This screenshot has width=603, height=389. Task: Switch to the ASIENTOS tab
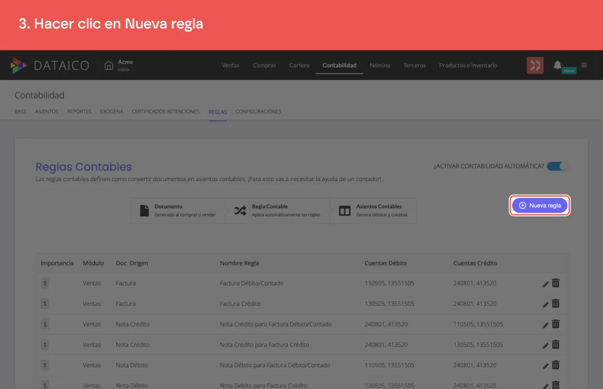pyautogui.click(x=47, y=112)
